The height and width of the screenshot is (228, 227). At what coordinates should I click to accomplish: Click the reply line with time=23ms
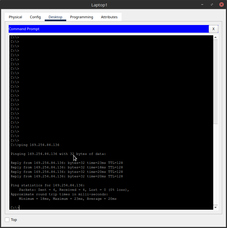tap(67, 163)
